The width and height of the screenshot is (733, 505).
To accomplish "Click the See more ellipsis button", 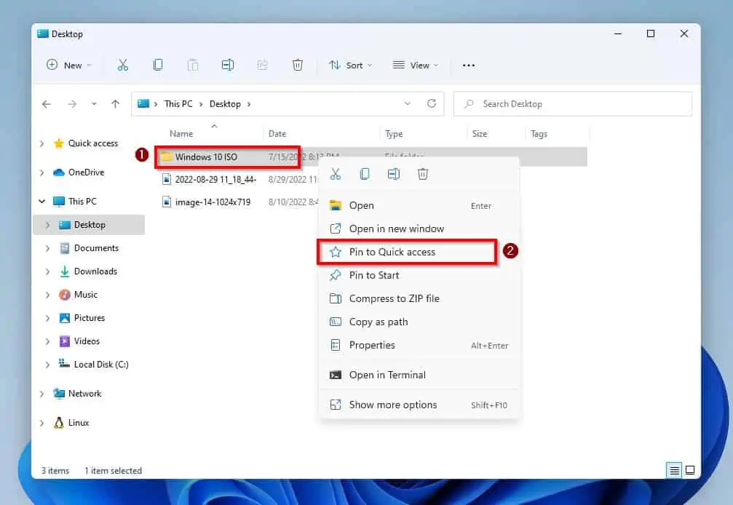I will coord(469,65).
